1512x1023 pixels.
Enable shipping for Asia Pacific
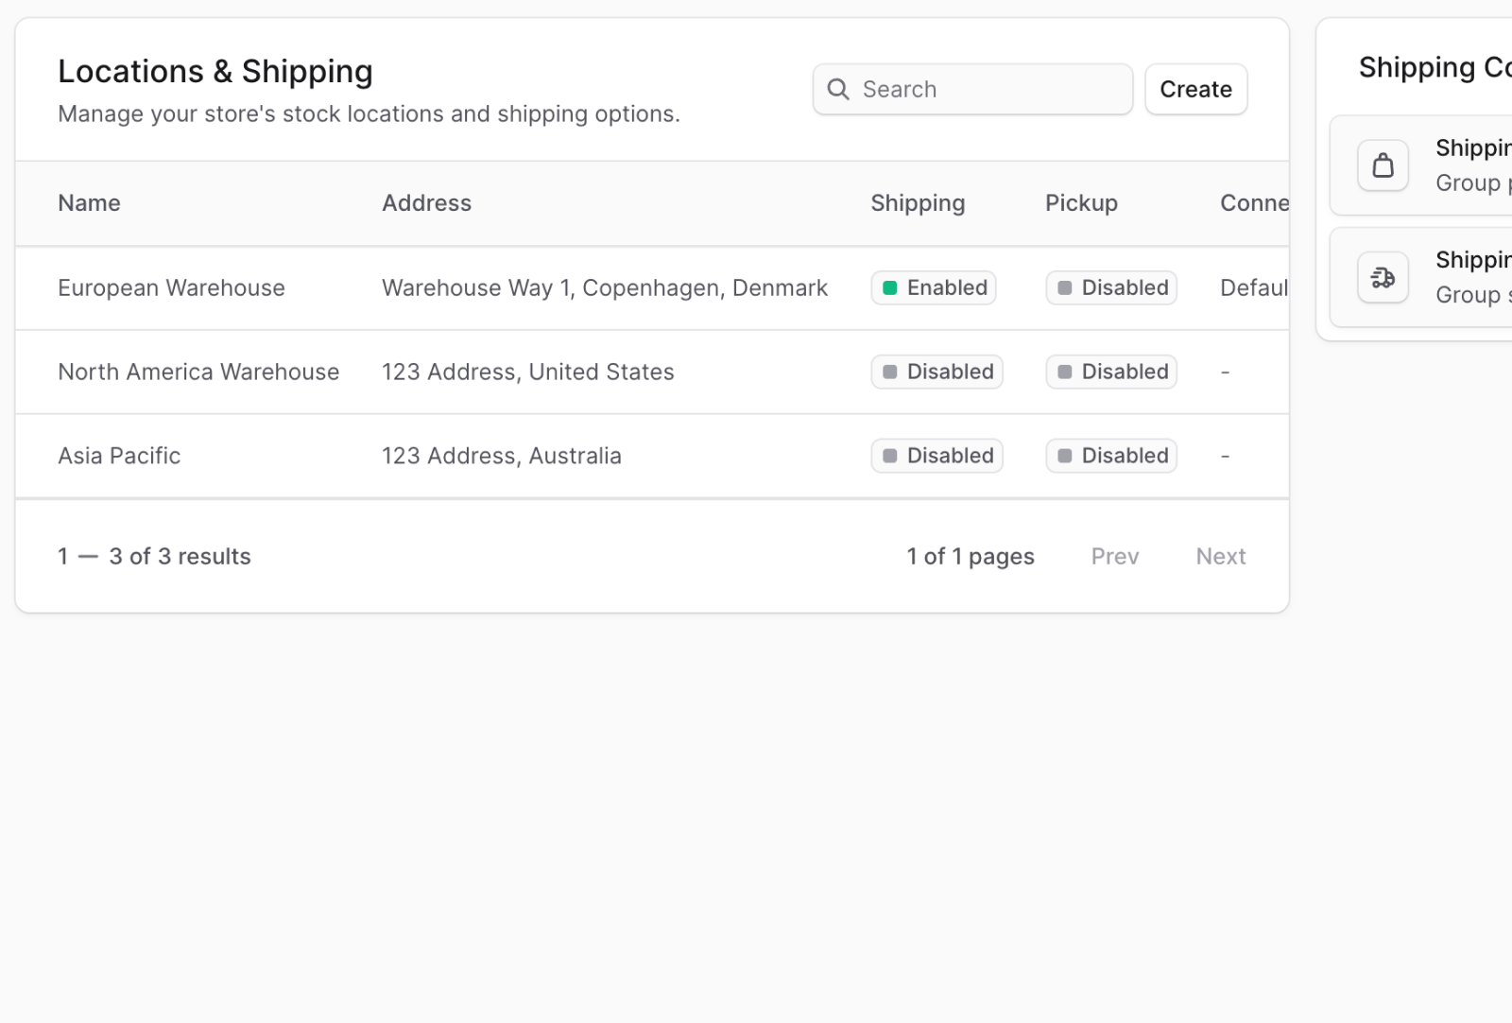click(x=936, y=456)
